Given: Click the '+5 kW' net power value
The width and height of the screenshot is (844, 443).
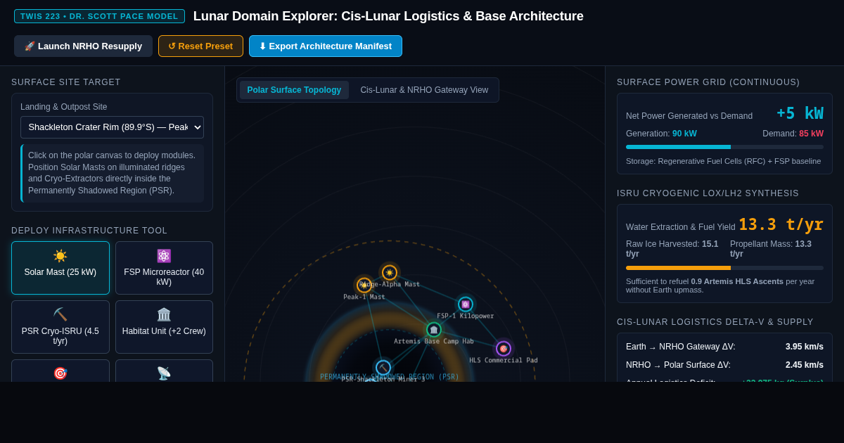Looking at the screenshot, I should (800, 114).
